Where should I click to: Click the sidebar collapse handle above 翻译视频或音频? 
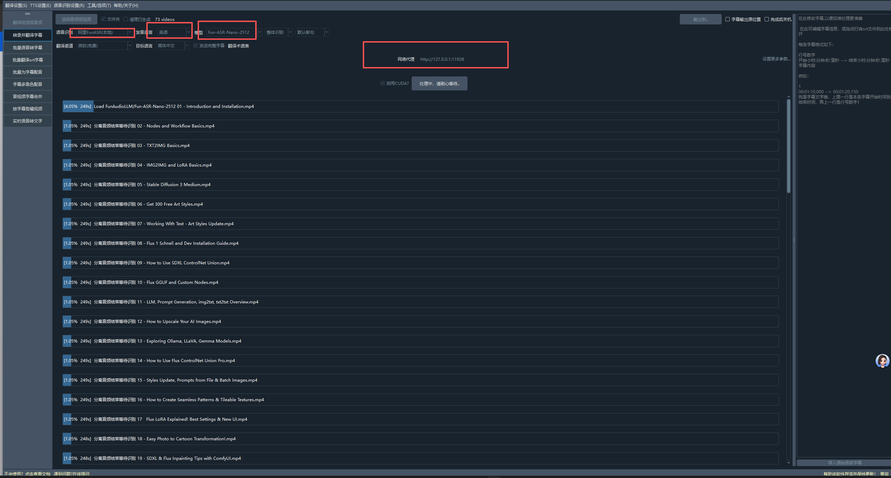pos(28,14)
